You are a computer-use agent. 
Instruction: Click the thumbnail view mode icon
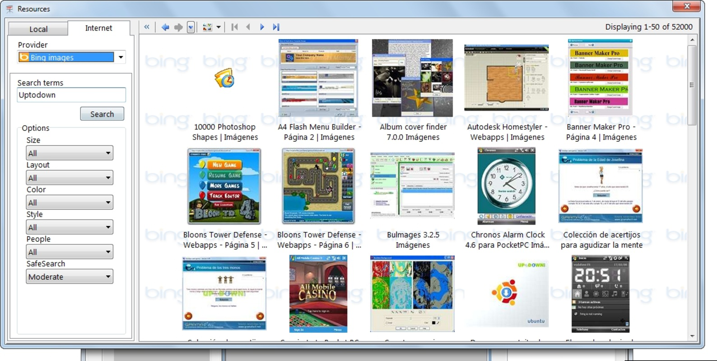click(207, 27)
